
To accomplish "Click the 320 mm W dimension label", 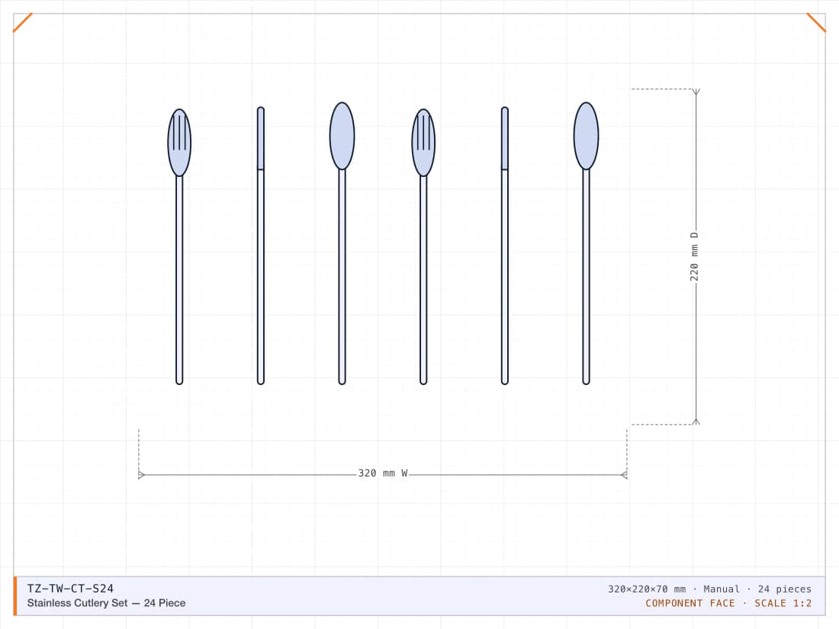I will (x=383, y=473).
